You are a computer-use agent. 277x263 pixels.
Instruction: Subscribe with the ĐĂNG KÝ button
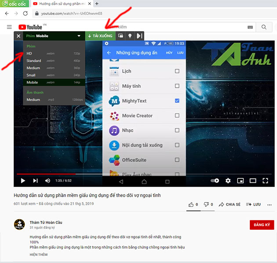pyautogui.click(x=262, y=225)
